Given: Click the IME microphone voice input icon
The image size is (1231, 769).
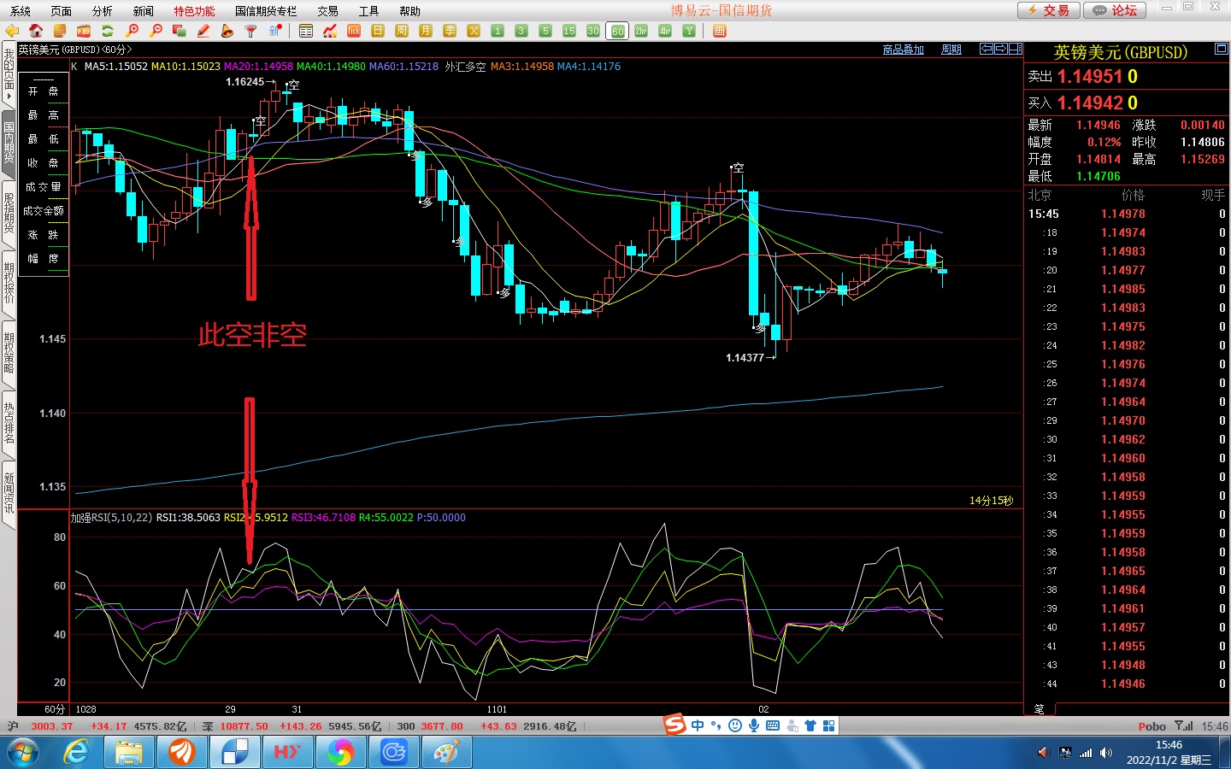Looking at the screenshot, I should click(754, 725).
